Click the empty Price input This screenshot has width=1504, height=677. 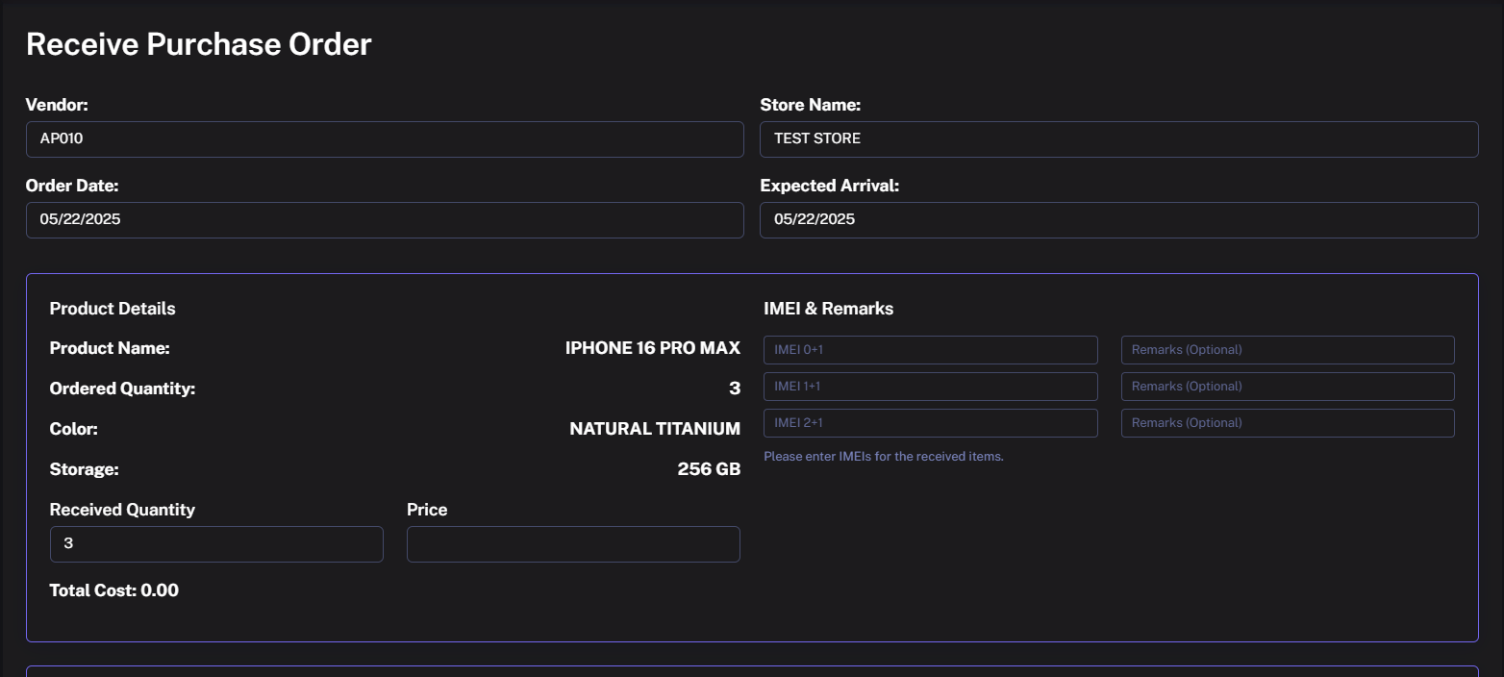[x=573, y=544]
